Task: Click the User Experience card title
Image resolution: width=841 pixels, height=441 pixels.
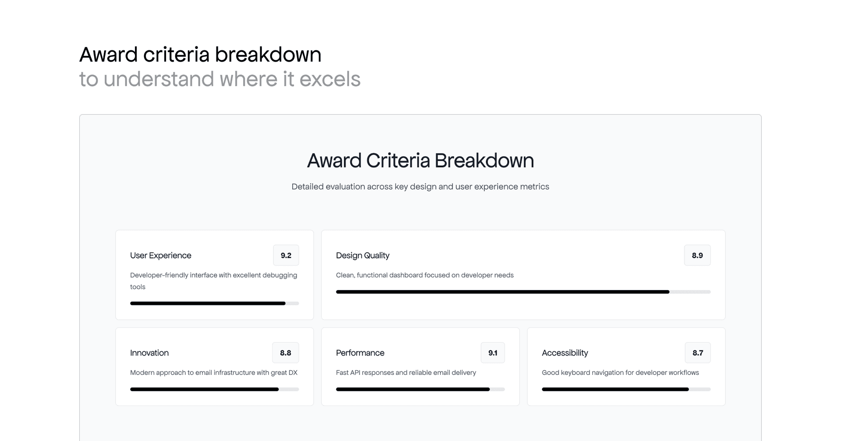Action: (160, 255)
